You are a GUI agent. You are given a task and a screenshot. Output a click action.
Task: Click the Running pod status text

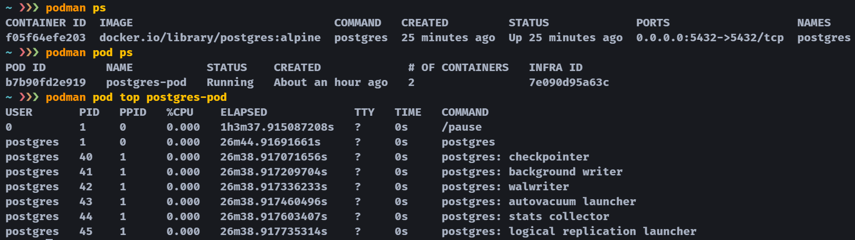point(230,82)
